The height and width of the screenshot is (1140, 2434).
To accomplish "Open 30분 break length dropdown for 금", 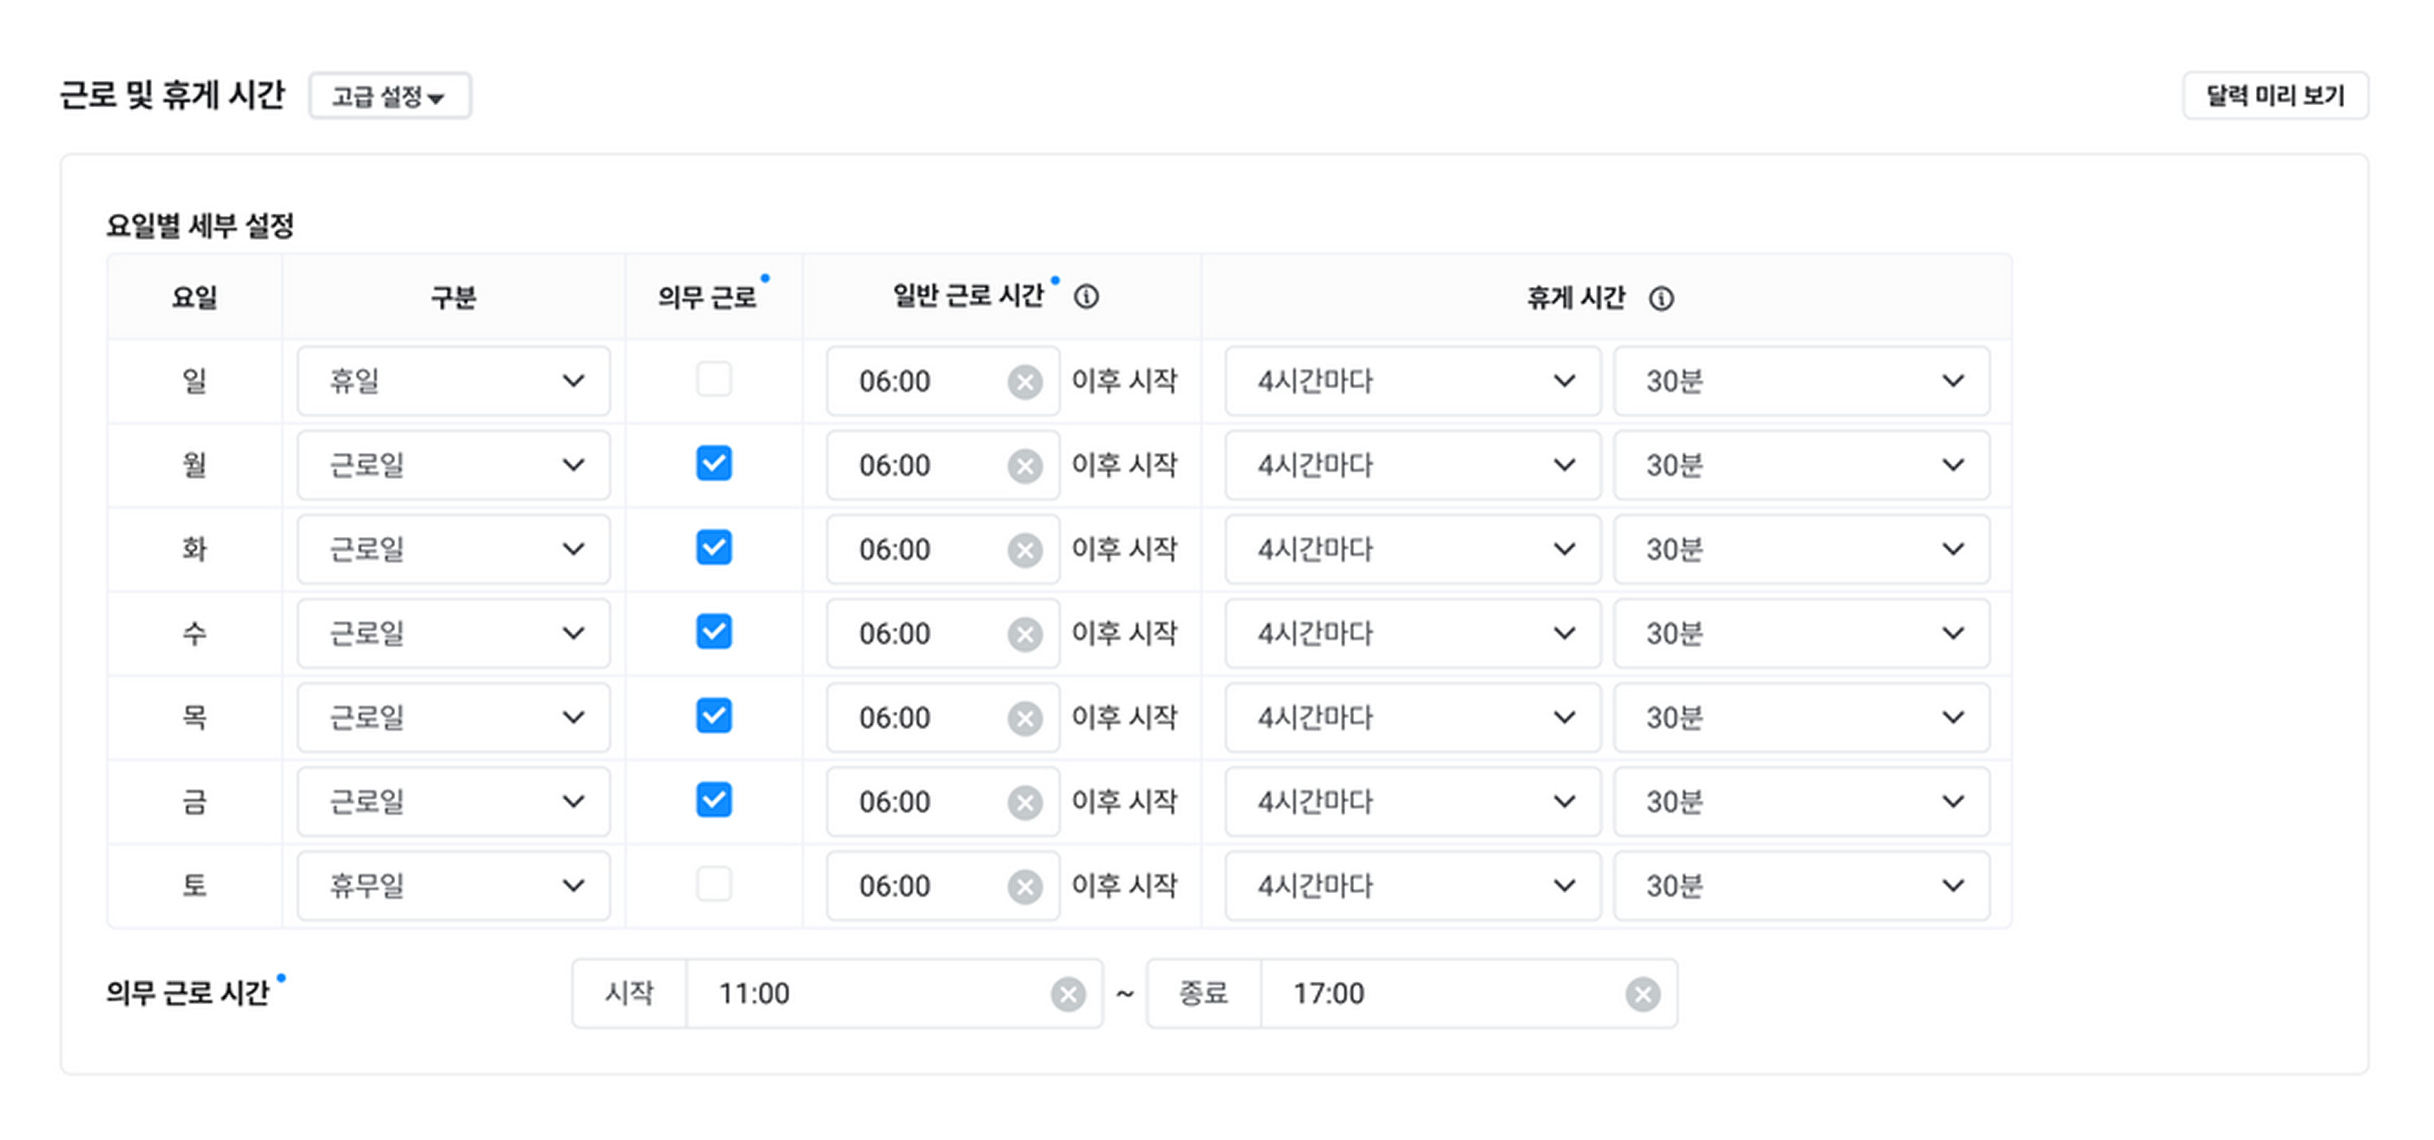I will (x=1801, y=801).
